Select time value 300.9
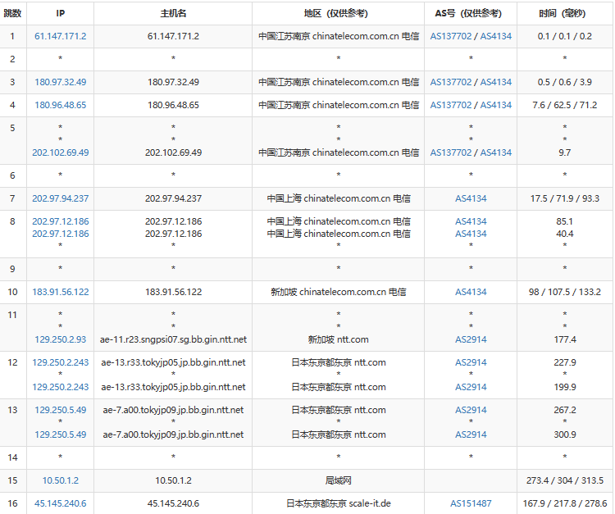The height and width of the screenshot is (514, 615). click(x=565, y=434)
